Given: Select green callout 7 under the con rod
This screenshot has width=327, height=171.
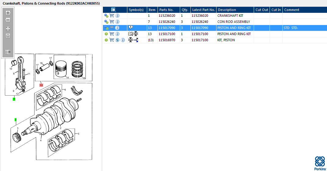Looking at the screenshot, I should pos(14,99).
